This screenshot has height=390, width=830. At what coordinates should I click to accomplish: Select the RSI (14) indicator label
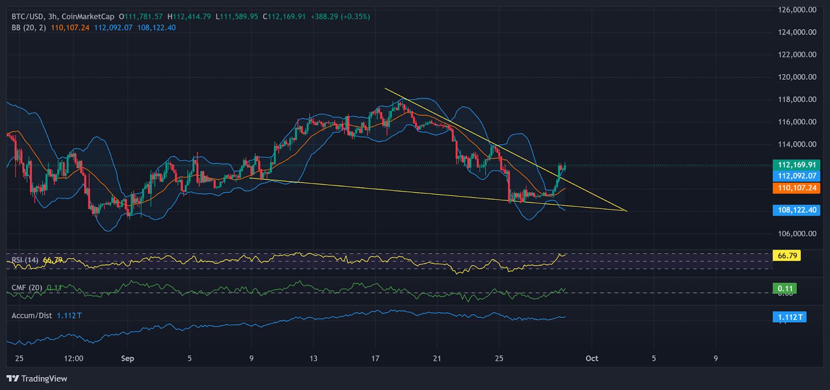pos(25,260)
